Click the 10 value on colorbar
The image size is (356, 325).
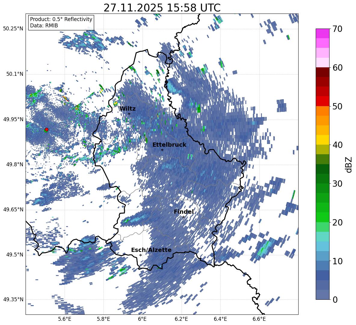tap(338, 261)
